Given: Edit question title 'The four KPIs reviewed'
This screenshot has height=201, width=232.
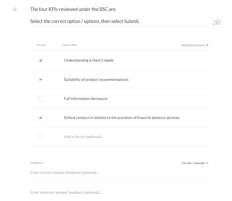Looking at the screenshot, I should tap(73, 9).
